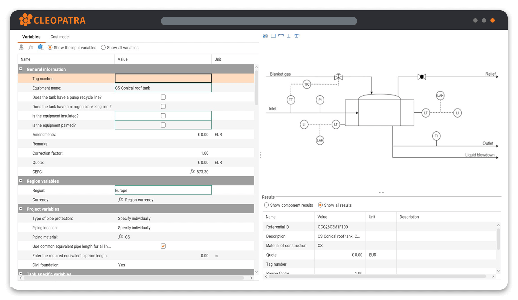Viewport: 518px width, 300px height.
Task: Switch to the Cost model tab
Action: 60,37
